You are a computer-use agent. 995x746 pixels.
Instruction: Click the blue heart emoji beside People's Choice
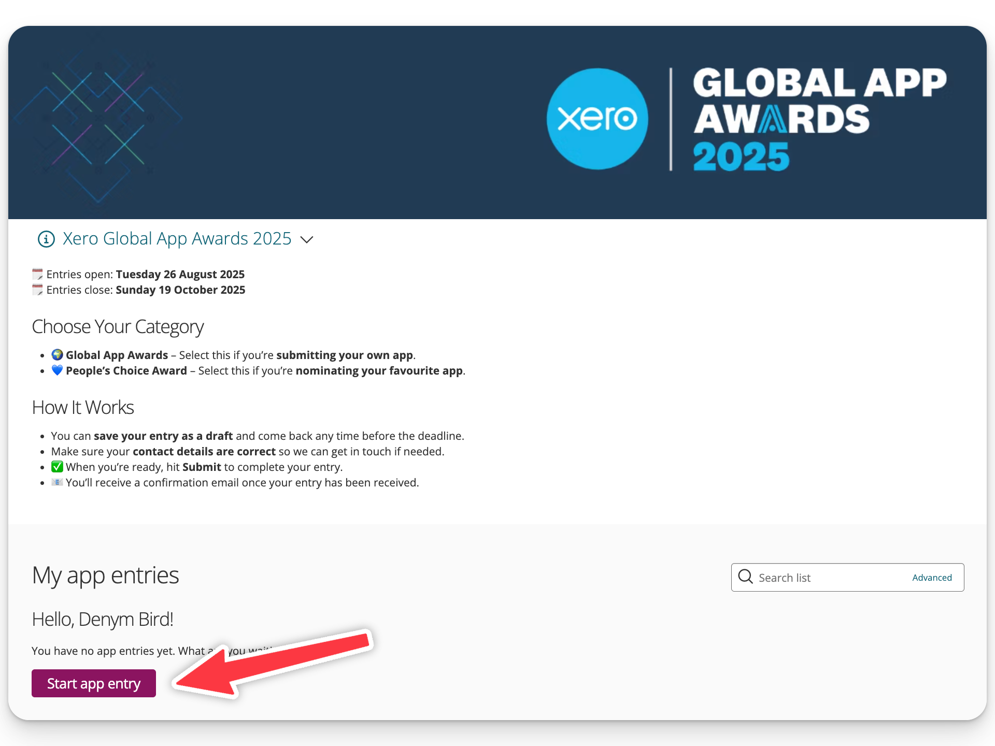(x=57, y=370)
